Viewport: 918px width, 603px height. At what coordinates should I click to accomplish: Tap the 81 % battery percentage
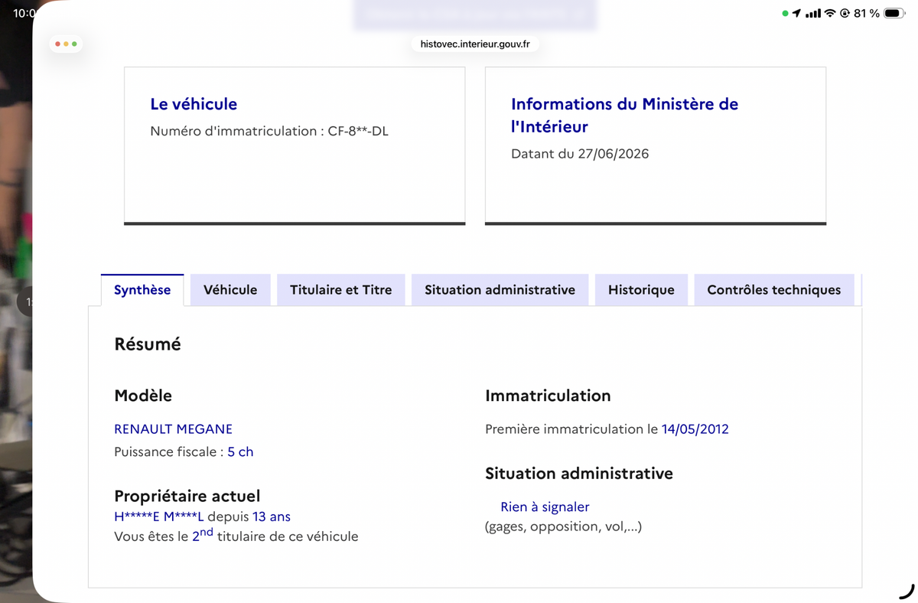pyautogui.click(x=868, y=13)
